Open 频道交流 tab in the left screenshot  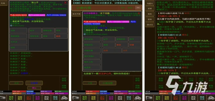(55, 98)
